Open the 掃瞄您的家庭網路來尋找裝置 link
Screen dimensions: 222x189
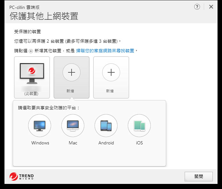105,51
